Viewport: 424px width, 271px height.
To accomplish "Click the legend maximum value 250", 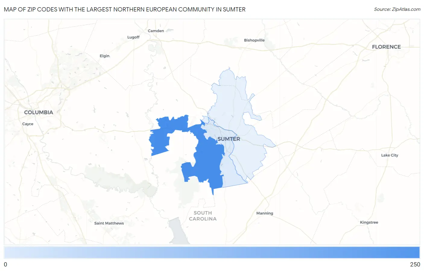I will pyautogui.click(x=415, y=264).
